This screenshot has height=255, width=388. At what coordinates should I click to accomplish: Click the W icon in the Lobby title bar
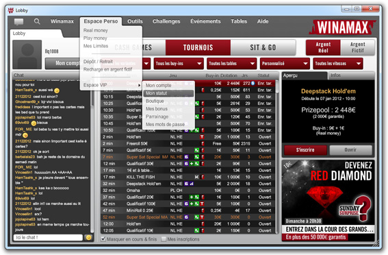(x=11, y=10)
